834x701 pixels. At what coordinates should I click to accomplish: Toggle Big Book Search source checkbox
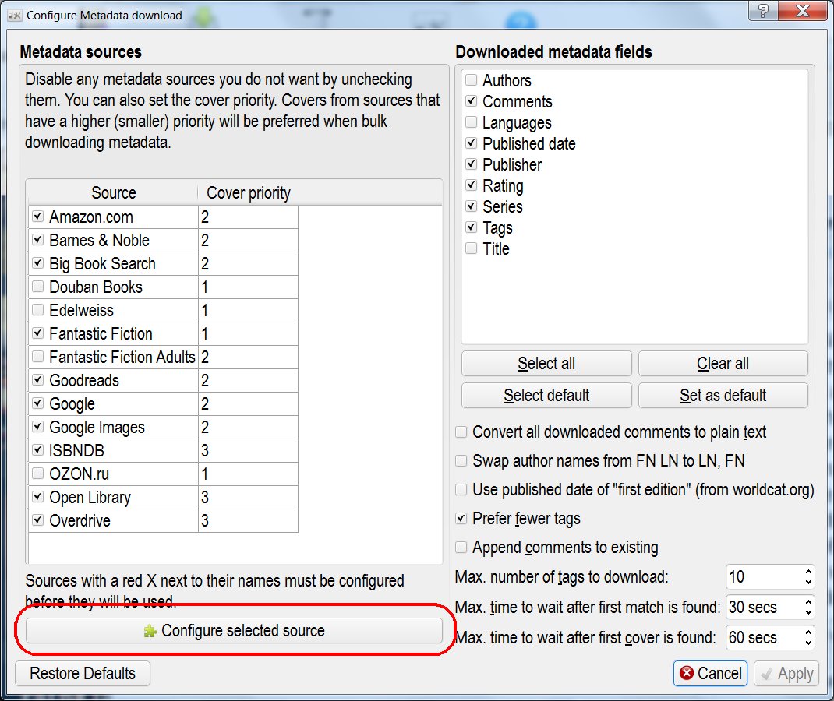point(37,263)
